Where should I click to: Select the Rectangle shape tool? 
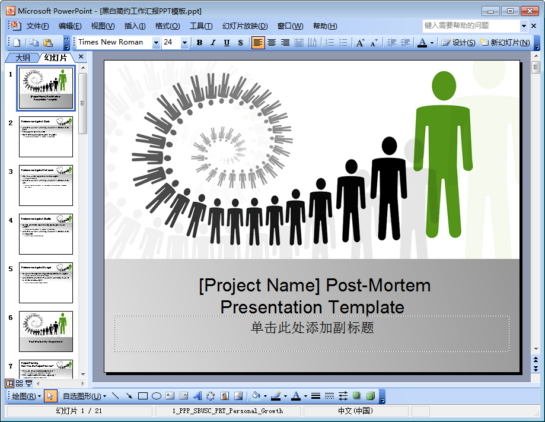tap(143, 396)
